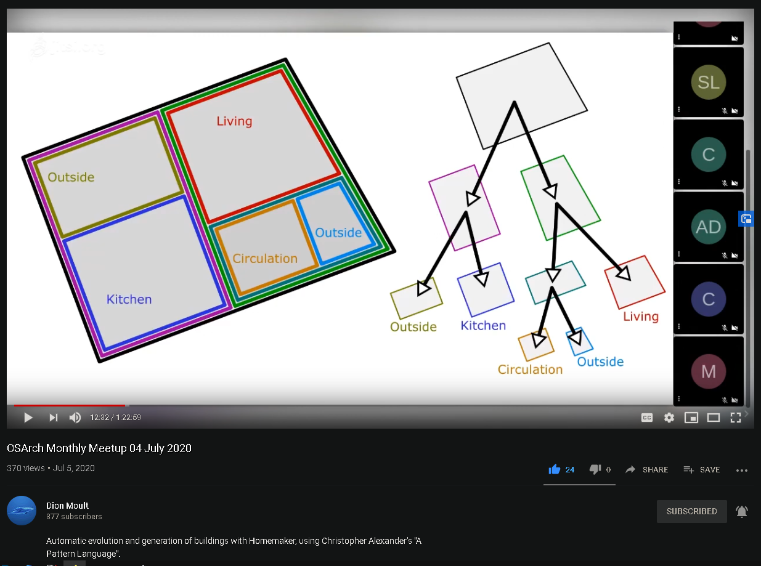Click the red Living label in the floor plan
This screenshot has width=761, height=566.
pos(234,121)
